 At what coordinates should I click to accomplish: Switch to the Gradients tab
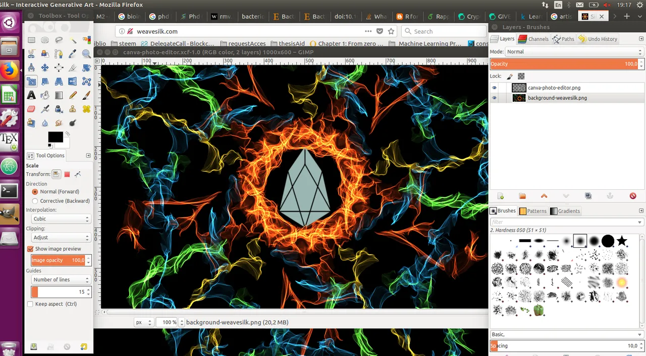click(565, 211)
